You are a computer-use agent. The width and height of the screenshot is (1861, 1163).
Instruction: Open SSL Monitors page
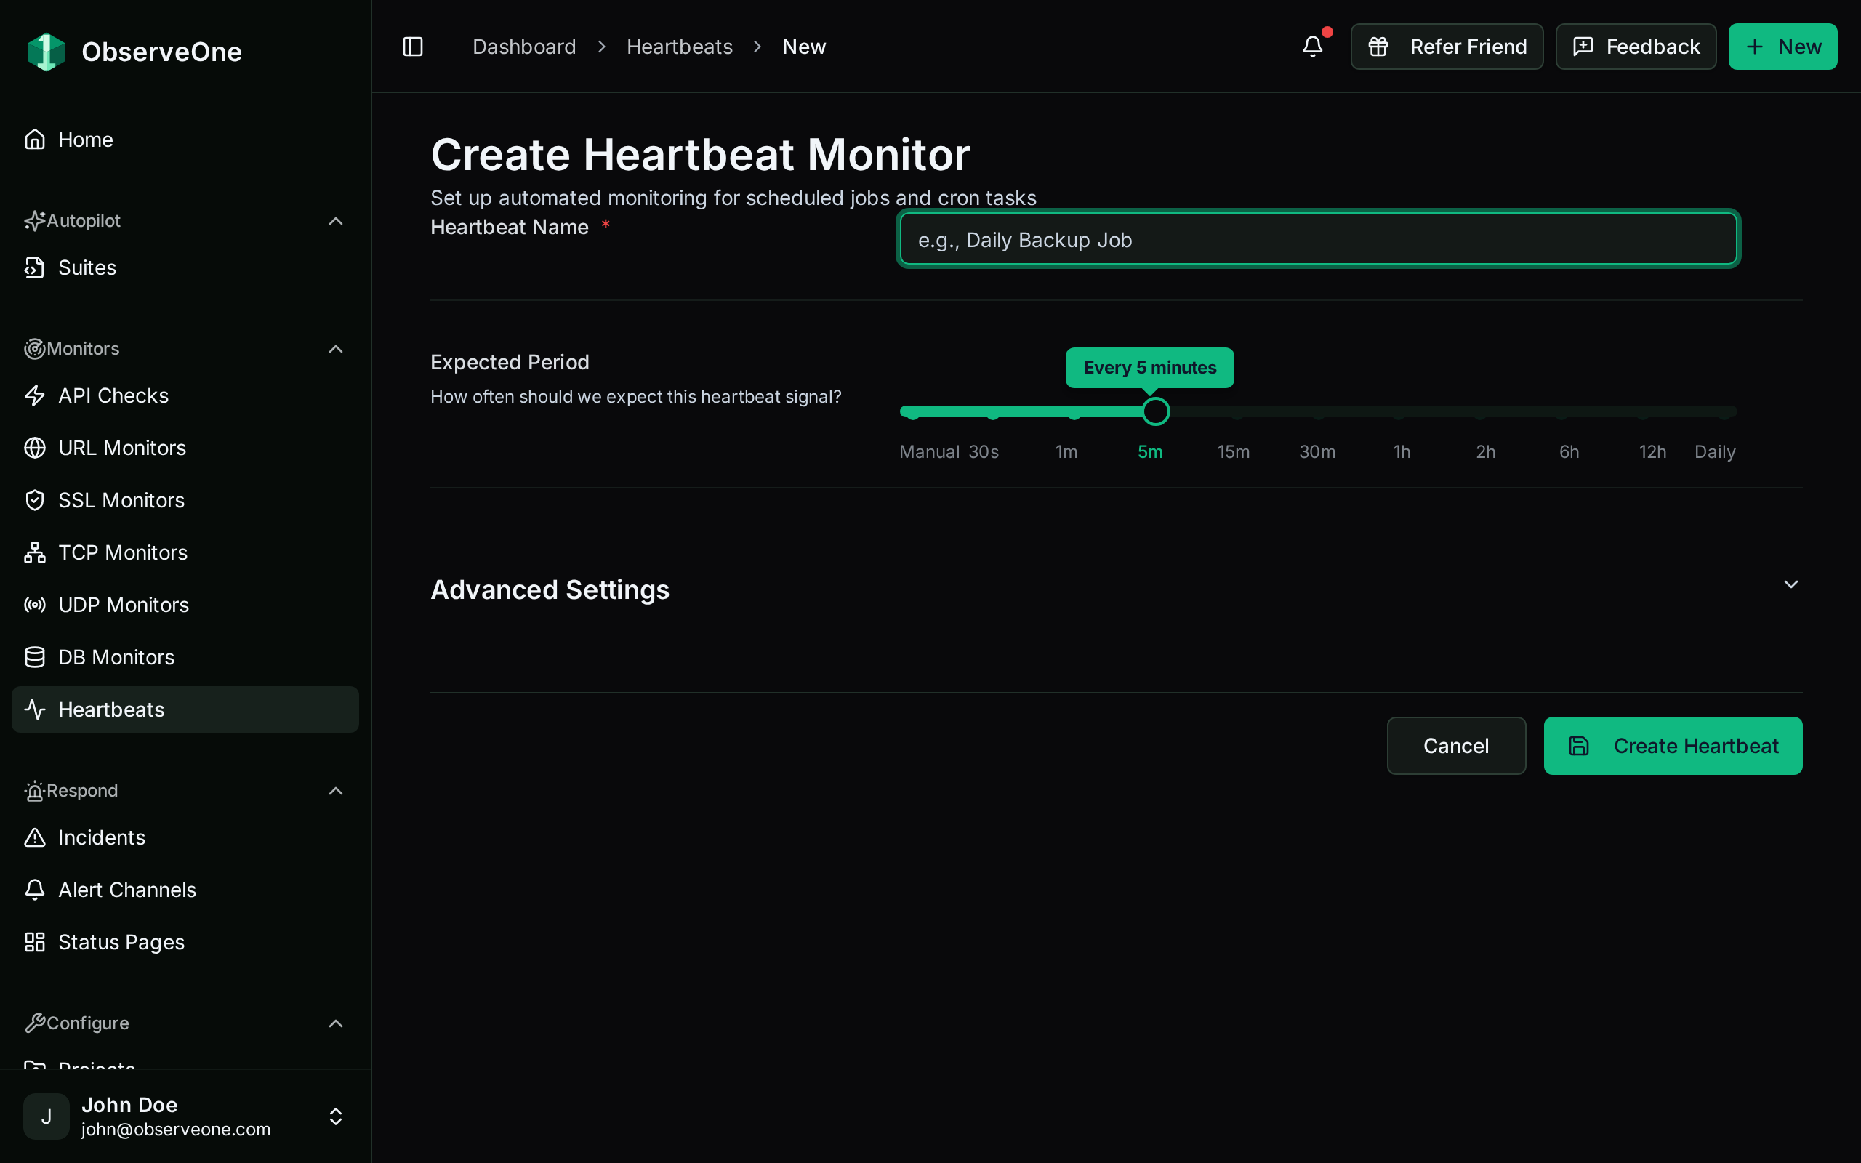185,500
